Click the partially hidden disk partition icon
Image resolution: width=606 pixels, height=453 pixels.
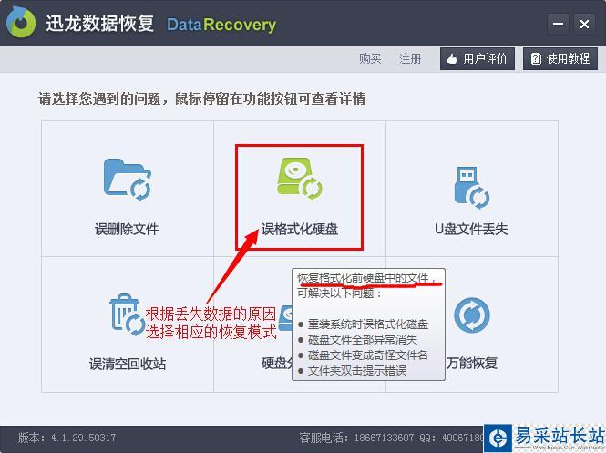click(x=285, y=318)
